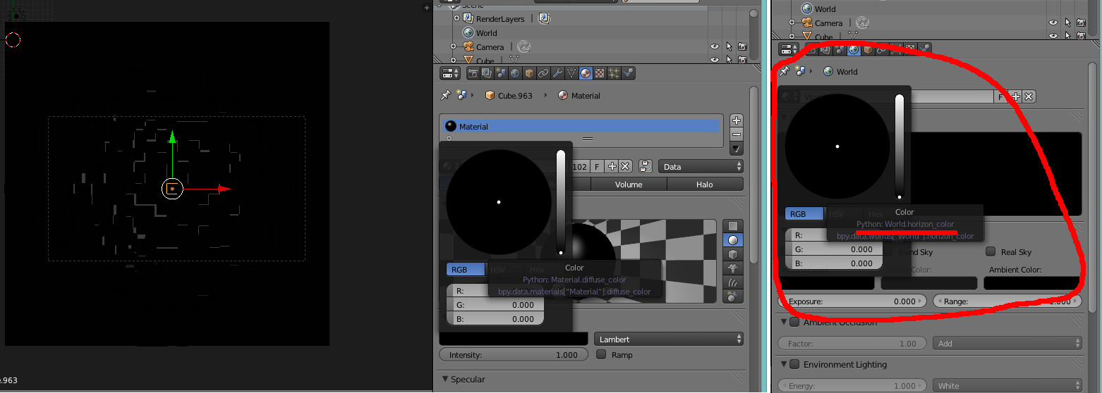The width and height of the screenshot is (1102, 393).
Task: Enable the Real Sky checkbox
Action: (x=991, y=252)
